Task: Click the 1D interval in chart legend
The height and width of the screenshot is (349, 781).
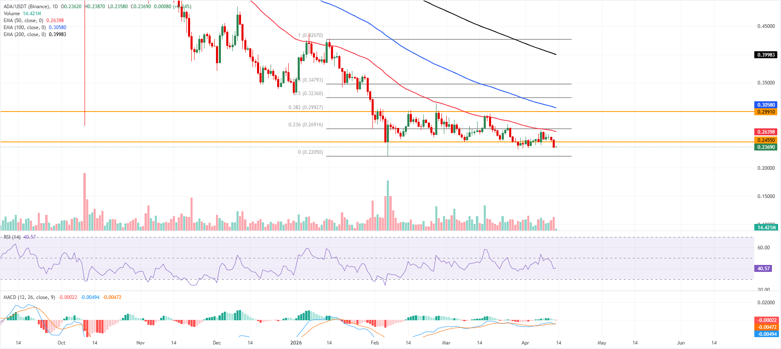Action: (x=55, y=7)
